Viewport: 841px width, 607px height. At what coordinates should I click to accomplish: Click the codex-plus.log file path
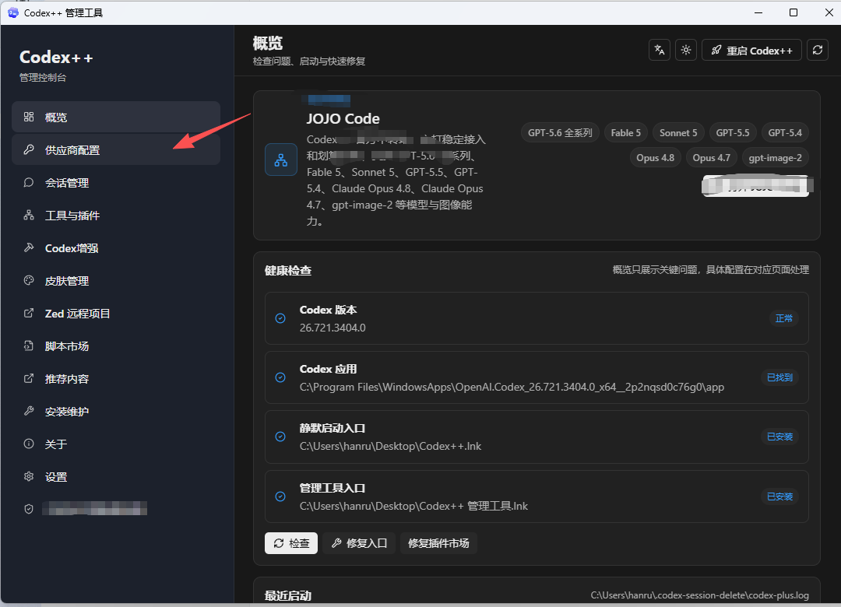pos(699,595)
